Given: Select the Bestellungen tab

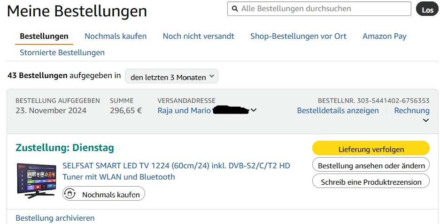Looking at the screenshot, I should coord(44,36).
